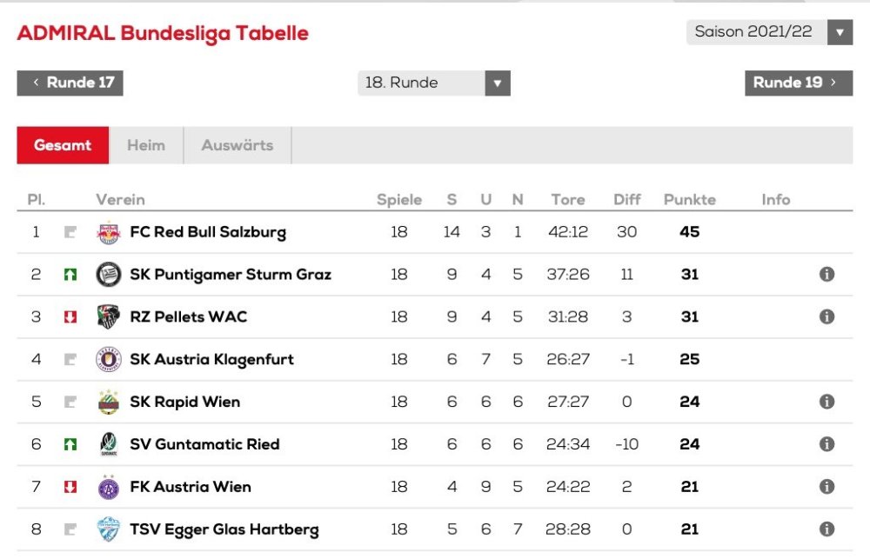Go to previous round Runde 17
Image resolution: width=870 pixels, height=559 pixels.
coord(70,83)
